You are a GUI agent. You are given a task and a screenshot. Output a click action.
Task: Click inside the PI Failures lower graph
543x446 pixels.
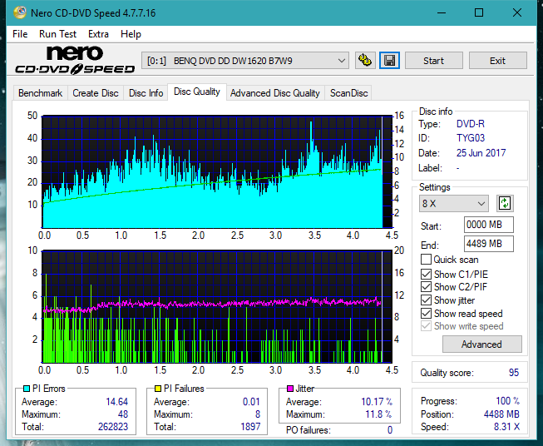(x=217, y=307)
